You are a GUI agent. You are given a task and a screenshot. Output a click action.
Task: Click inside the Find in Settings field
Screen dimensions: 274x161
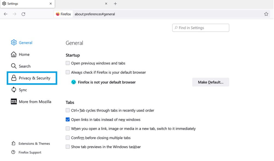(200, 28)
